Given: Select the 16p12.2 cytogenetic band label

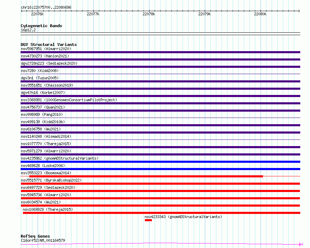Looking at the screenshot, I should (28, 30).
